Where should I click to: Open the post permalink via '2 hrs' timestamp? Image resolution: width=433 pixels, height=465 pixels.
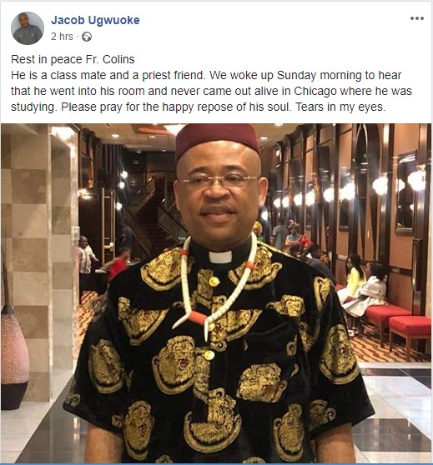tap(62, 37)
